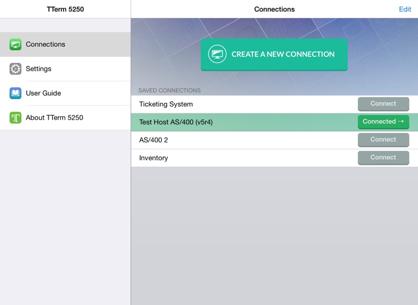Click the Settings gear icon
Viewport: 418px width, 305px height.
(16, 68)
